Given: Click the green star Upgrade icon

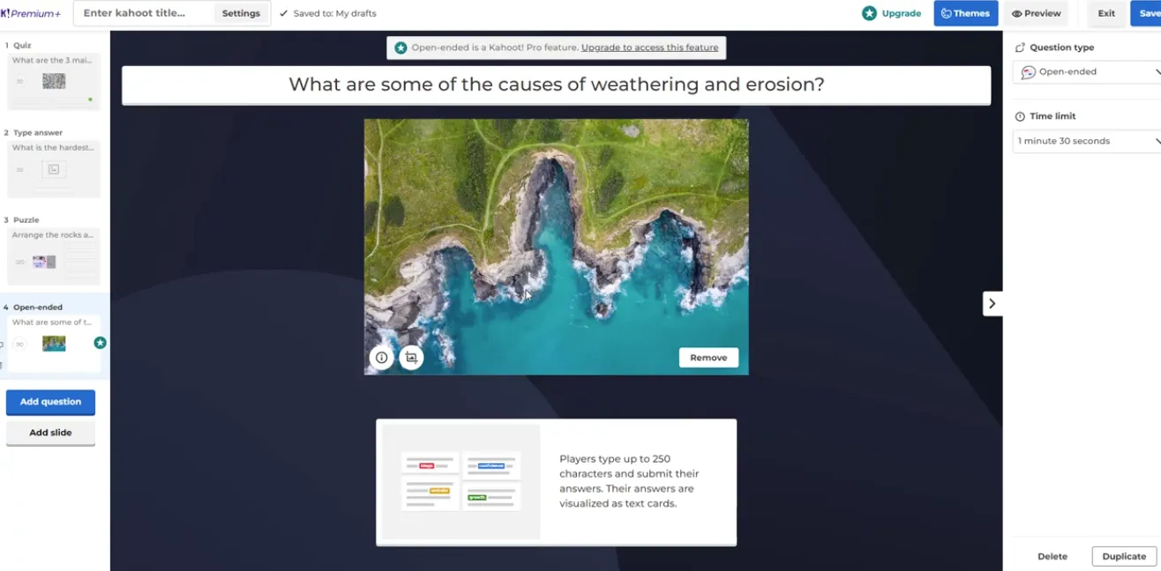Looking at the screenshot, I should 870,13.
